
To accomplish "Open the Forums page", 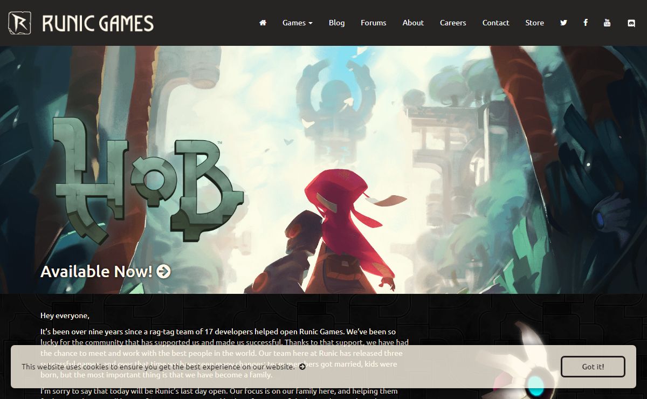I will coord(374,23).
